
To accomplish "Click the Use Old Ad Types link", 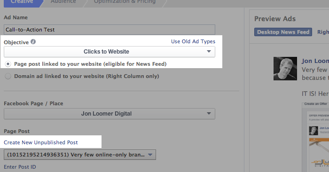I will 193,41.
